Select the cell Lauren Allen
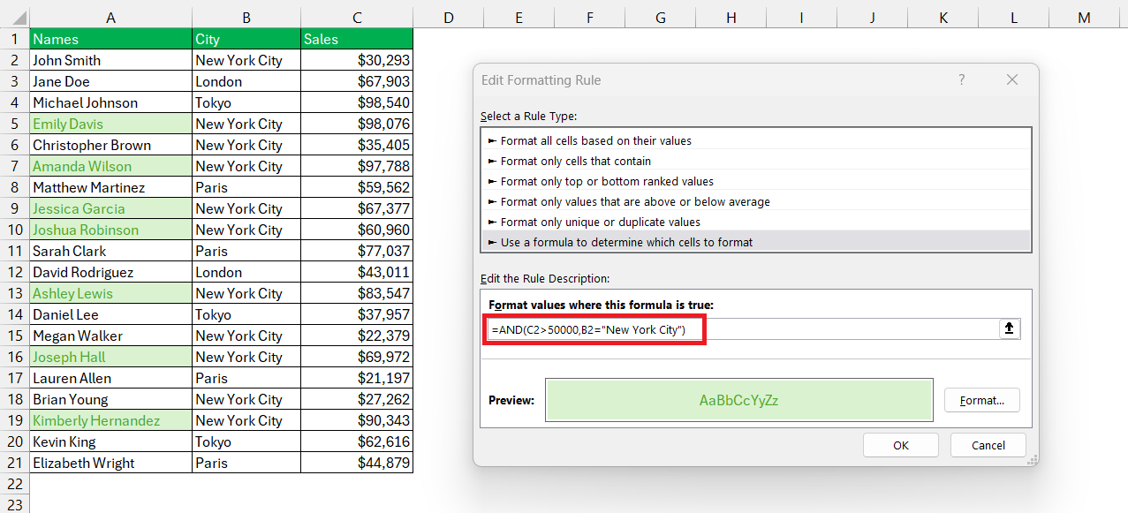This screenshot has height=513, width=1128. [110, 378]
